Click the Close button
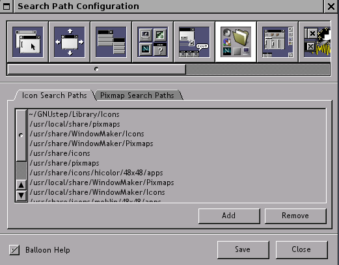 coord(301,249)
